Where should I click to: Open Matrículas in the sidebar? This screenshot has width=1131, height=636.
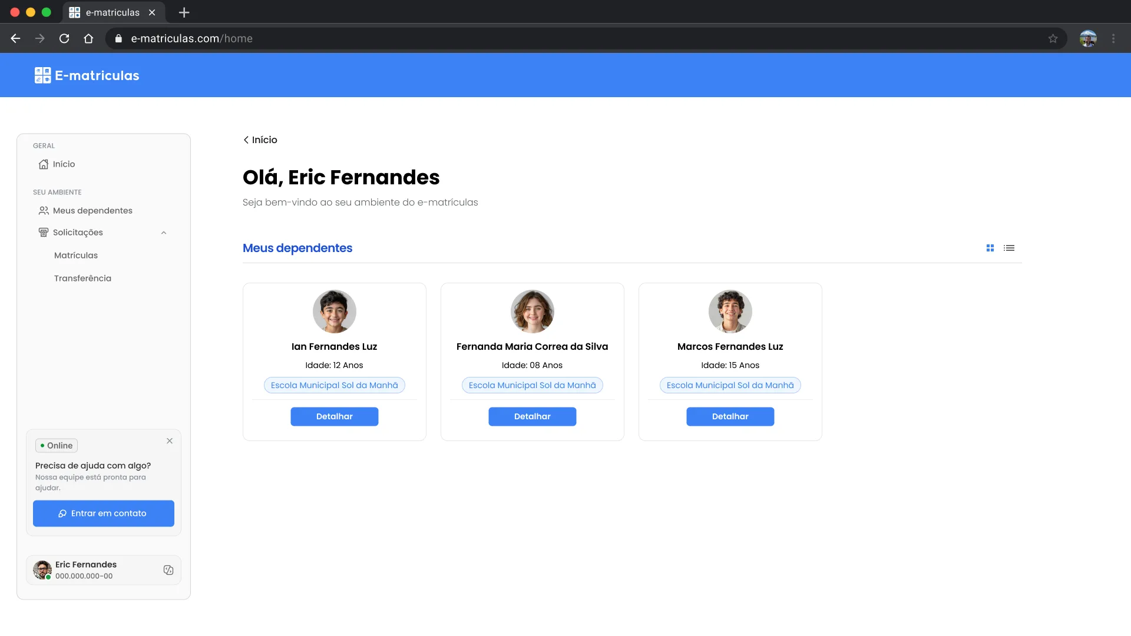click(76, 256)
